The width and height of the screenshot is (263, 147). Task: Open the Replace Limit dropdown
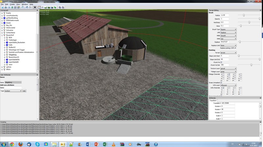[228, 45]
